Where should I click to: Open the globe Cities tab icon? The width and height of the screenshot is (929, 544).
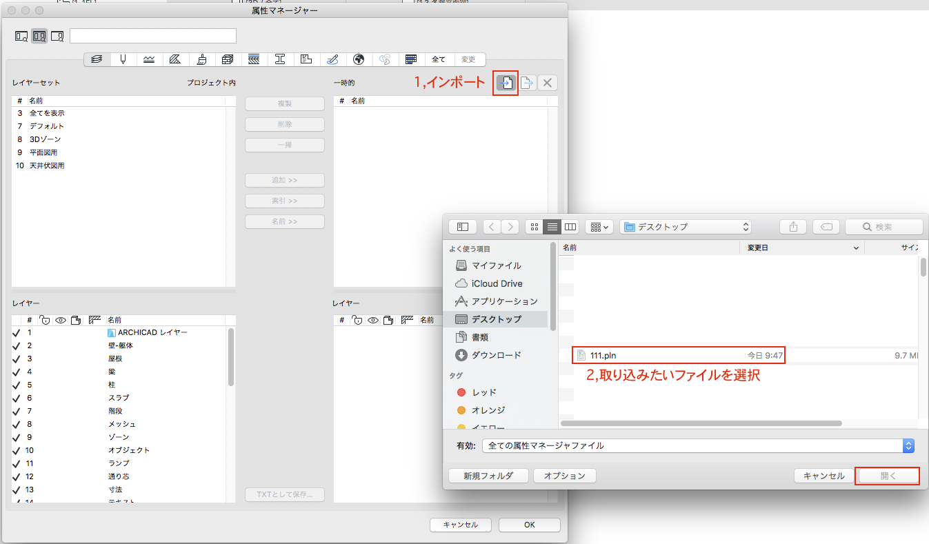coord(359,59)
